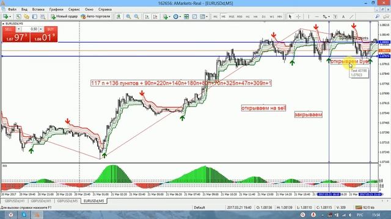This screenshot has width=391, height=219.
Task: Switch to first GBPUSDd,H1 chart tab
Action: tap(14, 201)
